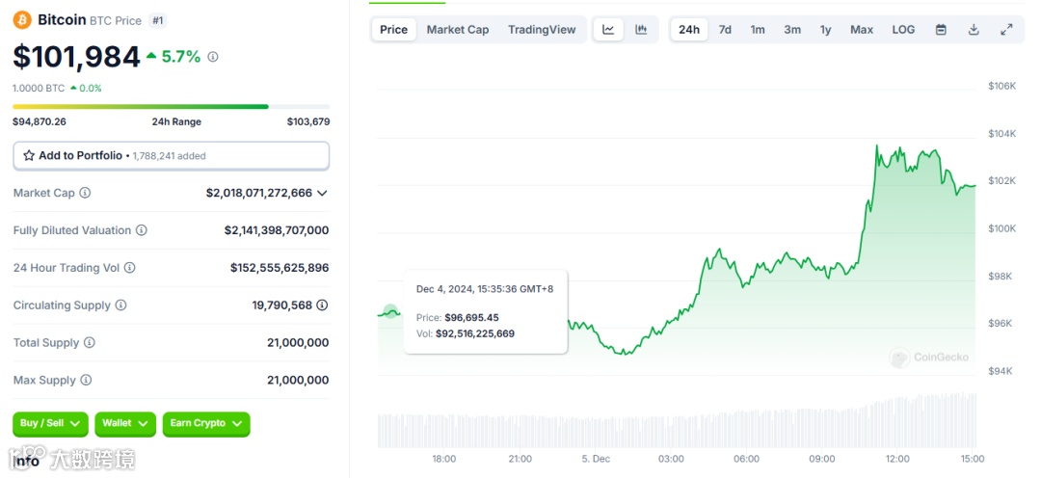
Task: Select the 7d time range
Action: [725, 30]
